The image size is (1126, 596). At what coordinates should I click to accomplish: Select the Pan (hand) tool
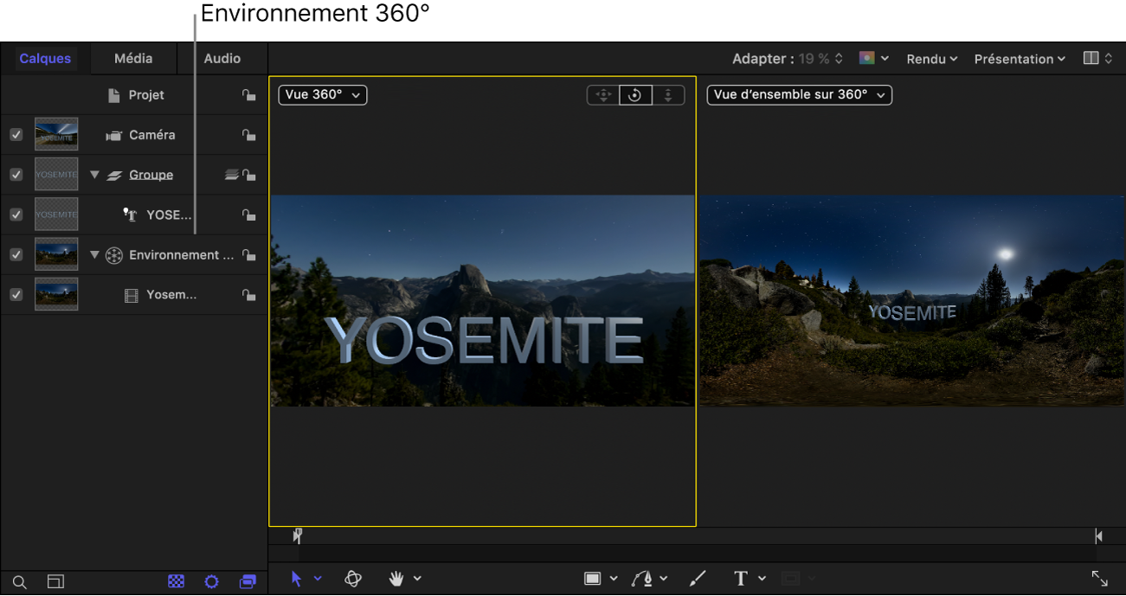tap(395, 578)
